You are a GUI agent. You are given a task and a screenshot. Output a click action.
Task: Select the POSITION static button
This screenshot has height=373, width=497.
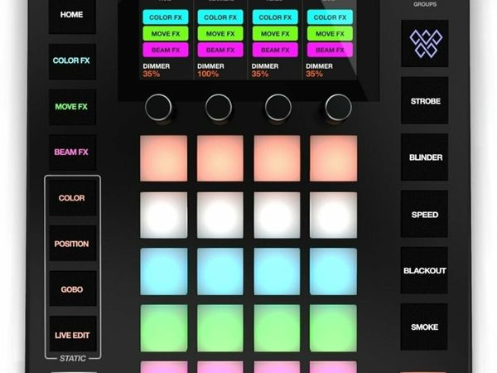tap(72, 245)
